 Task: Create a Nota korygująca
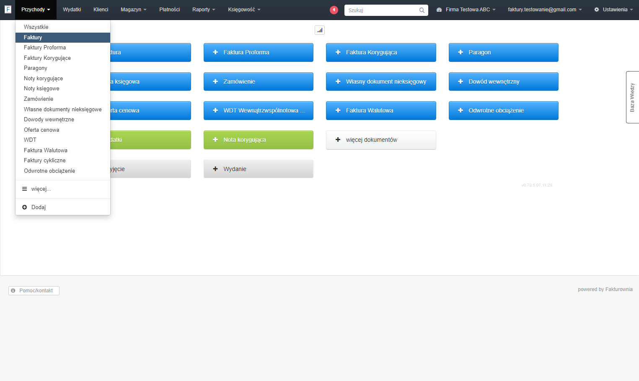(259, 140)
